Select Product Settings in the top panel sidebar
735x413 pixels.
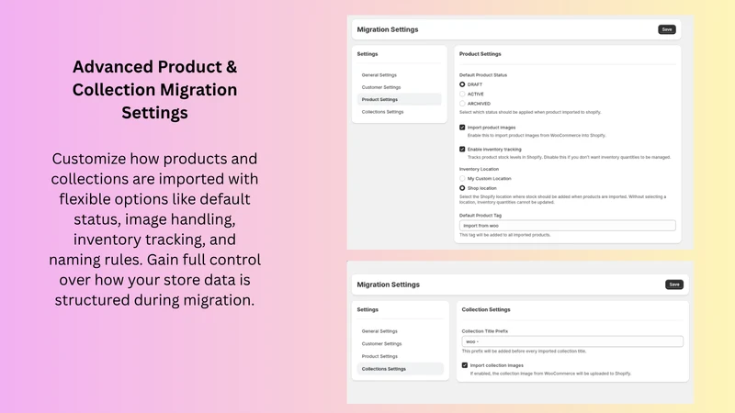[400, 99]
